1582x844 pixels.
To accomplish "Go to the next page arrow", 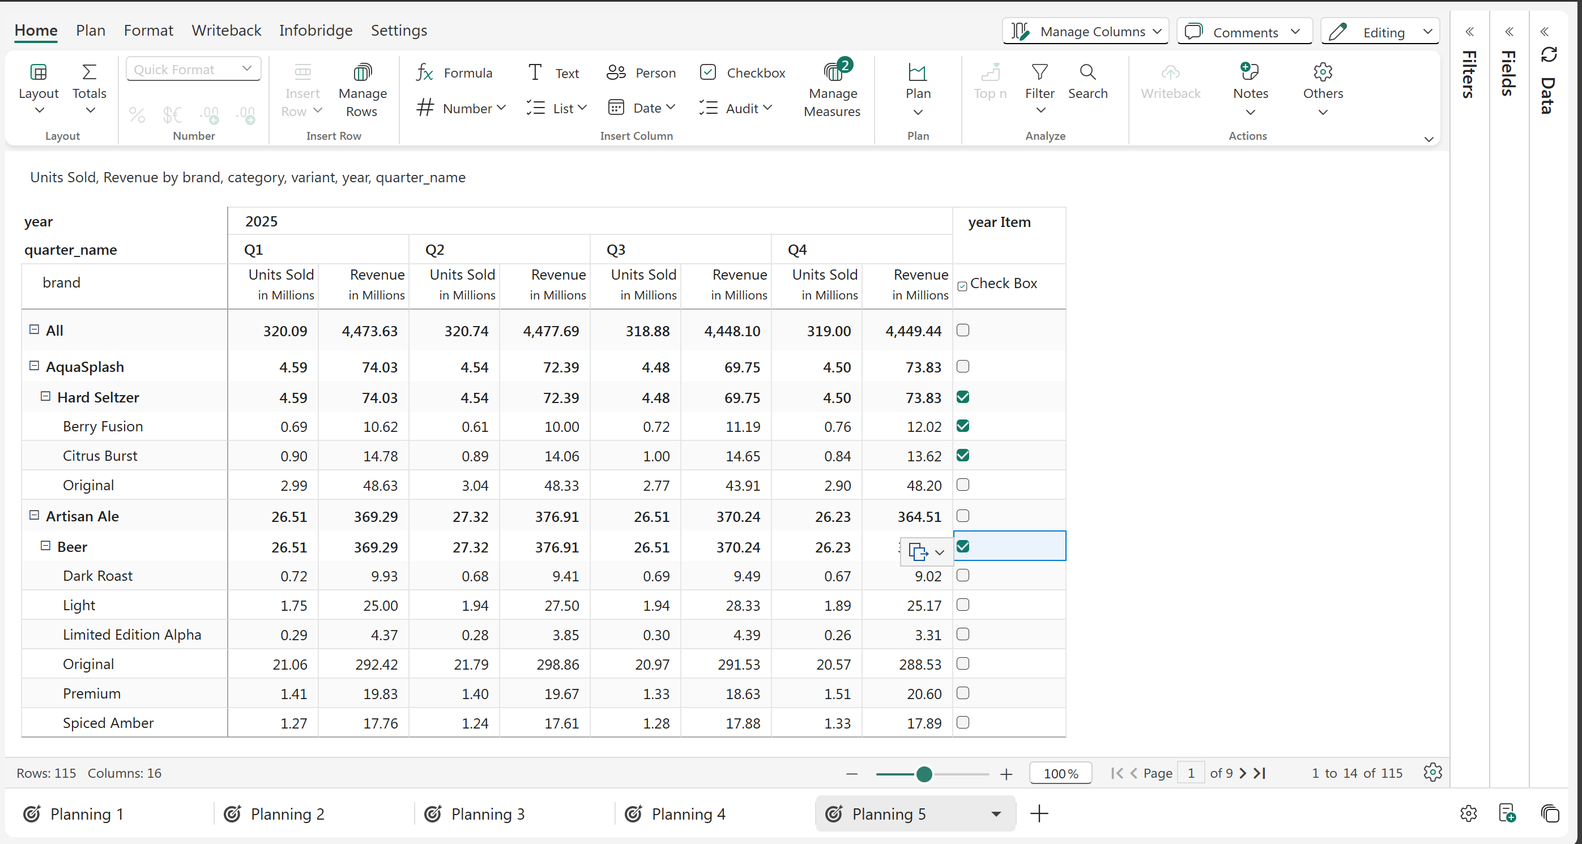I will click(1243, 773).
